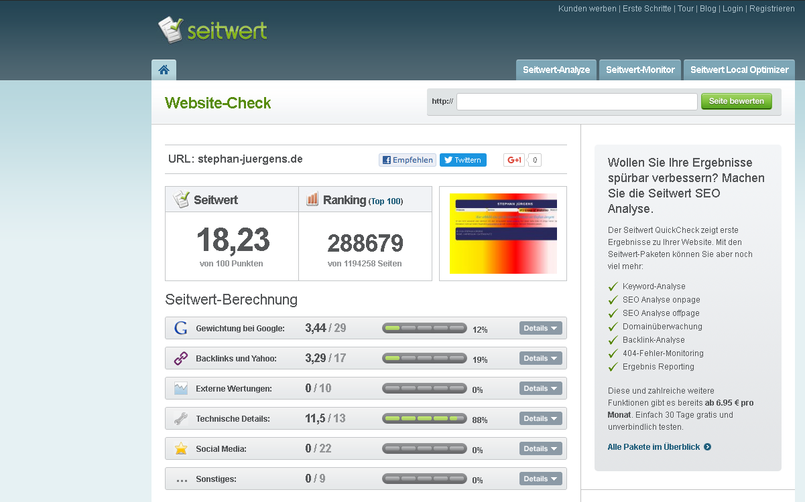Click the score 3,44 / 29

pyautogui.click(x=326, y=328)
